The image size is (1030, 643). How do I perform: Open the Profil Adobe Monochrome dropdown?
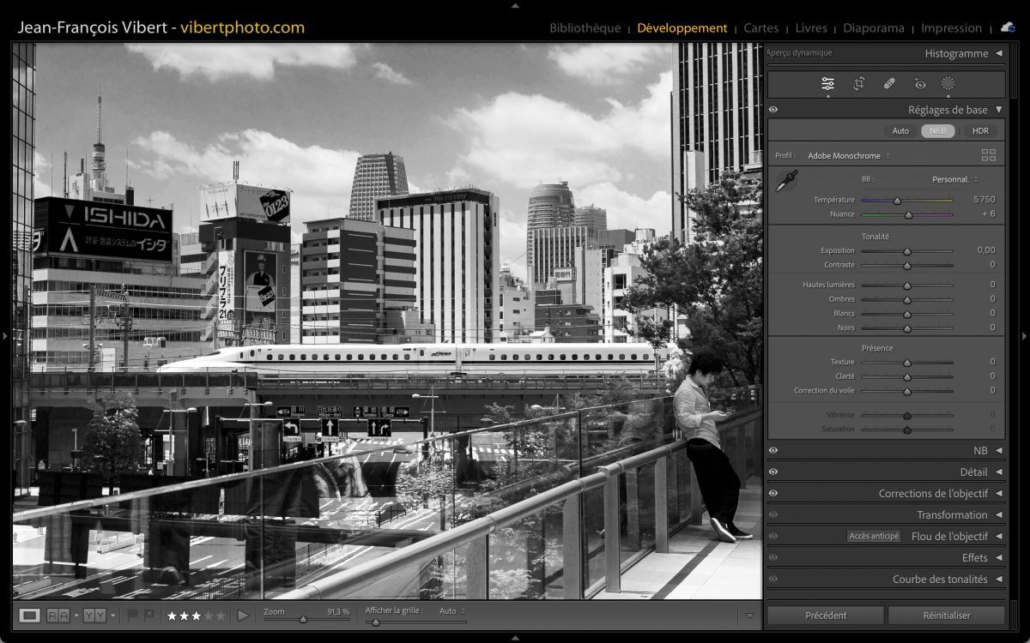[848, 156]
